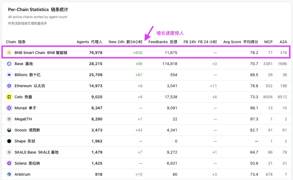
Task: Click the 64.7 average score
Action: point(254,152)
